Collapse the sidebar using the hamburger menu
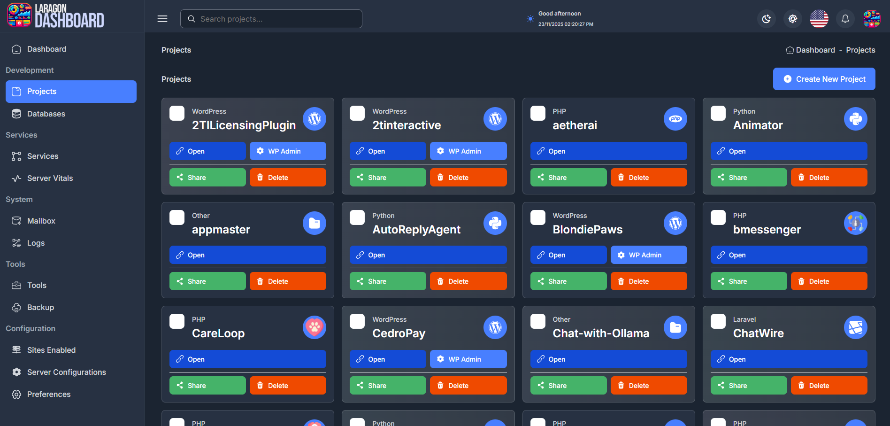 162,19
